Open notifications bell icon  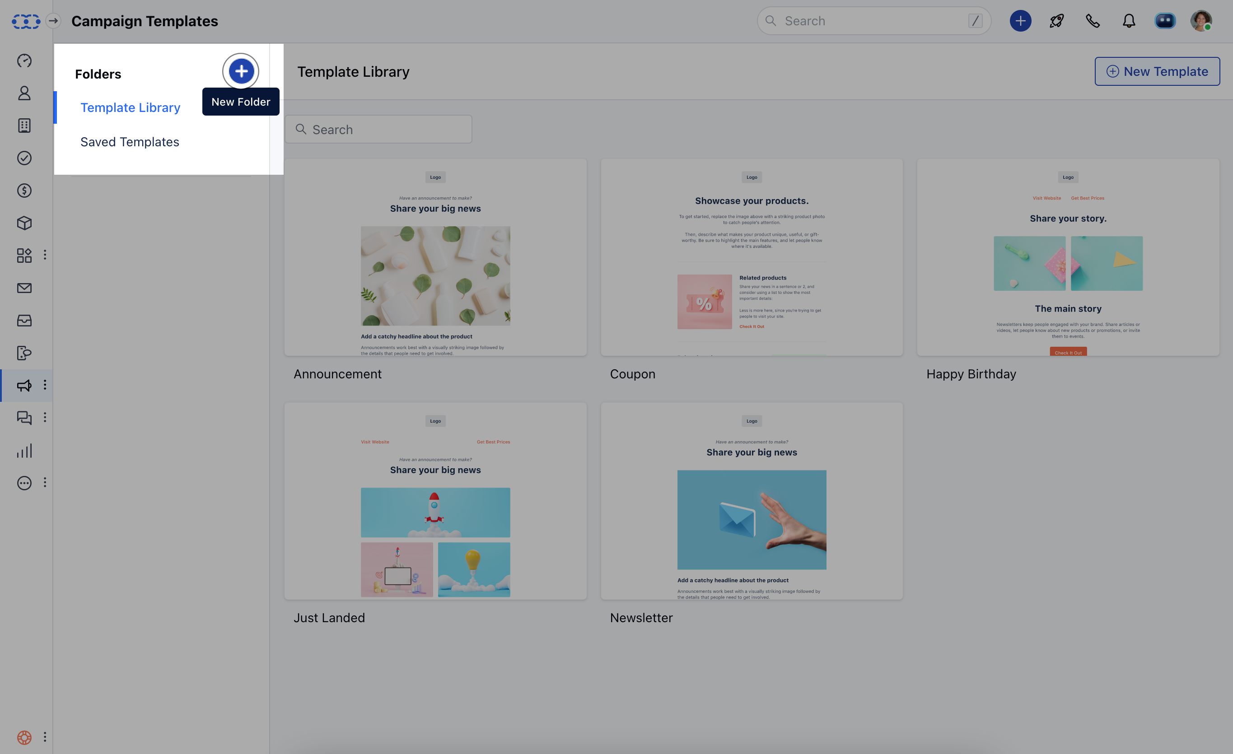tap(1128, 21)
